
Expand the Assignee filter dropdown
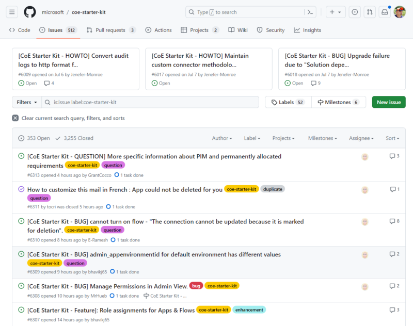361,138
